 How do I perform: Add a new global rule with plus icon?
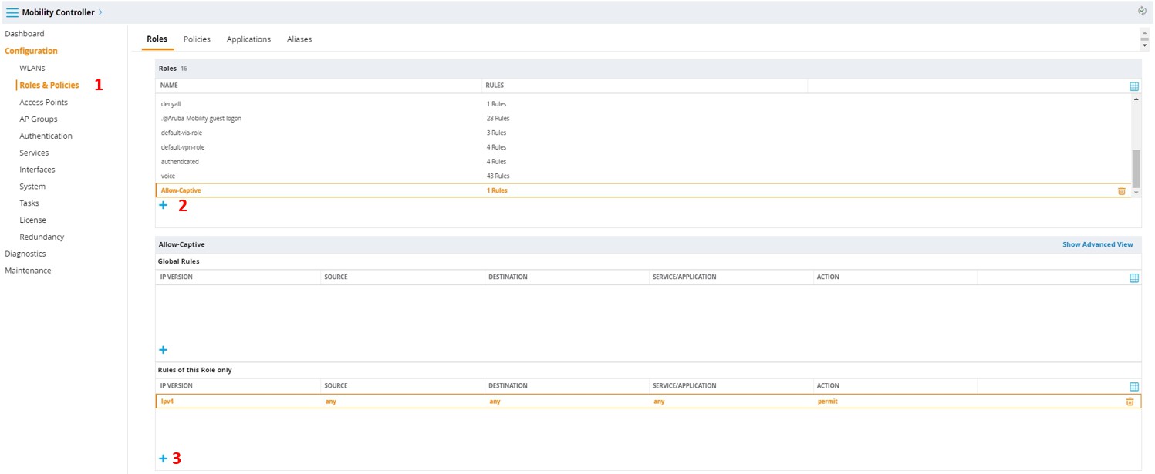[x=163, y=350]
